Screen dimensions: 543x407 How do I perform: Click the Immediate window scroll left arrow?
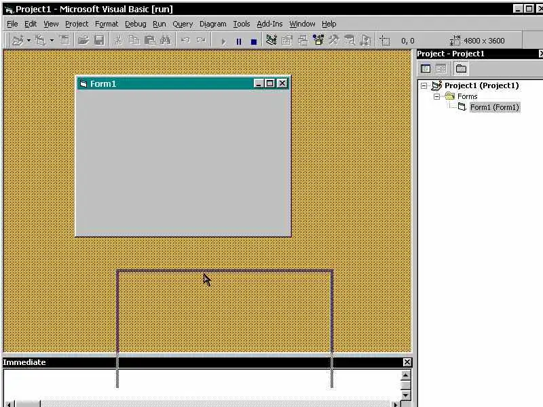pyautogui.click(x=10, y=404)
